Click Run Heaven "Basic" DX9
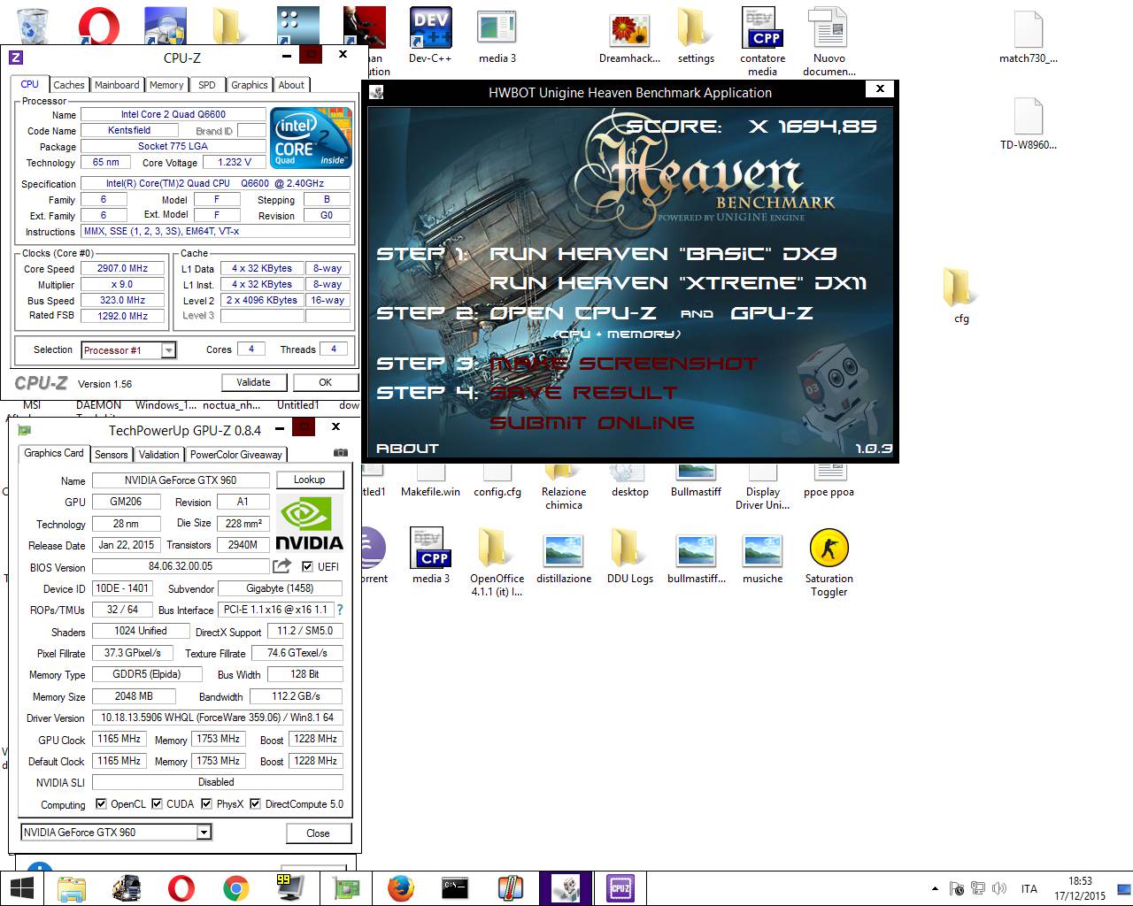Screen dimensions: 1133x906 click(663, 253)
